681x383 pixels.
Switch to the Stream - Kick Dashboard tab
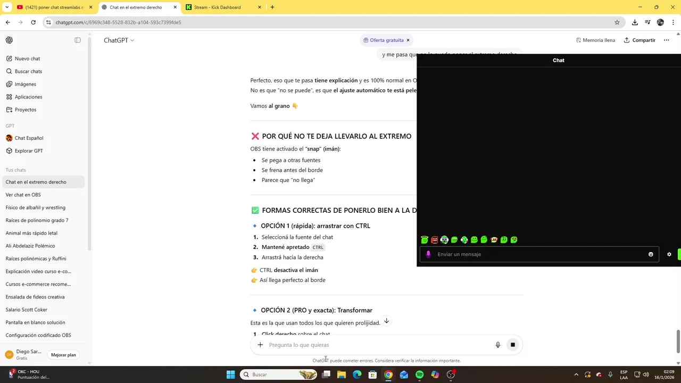click(x=223, y=7)
